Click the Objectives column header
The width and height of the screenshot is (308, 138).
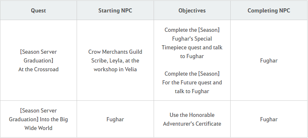[x=192, y=11]
